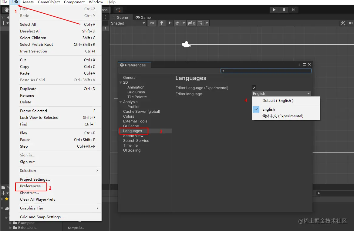Click Clear All PlayerPrefs entry
The width and height of the screenshot is (354, 231).
point(38,199)
